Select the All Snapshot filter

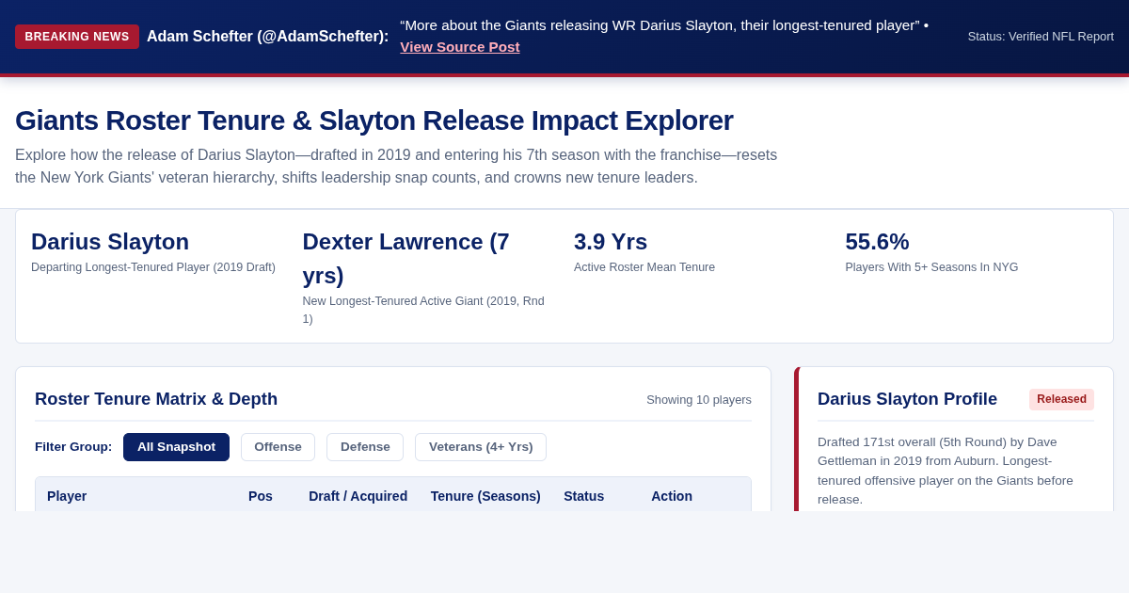[176, 447]
